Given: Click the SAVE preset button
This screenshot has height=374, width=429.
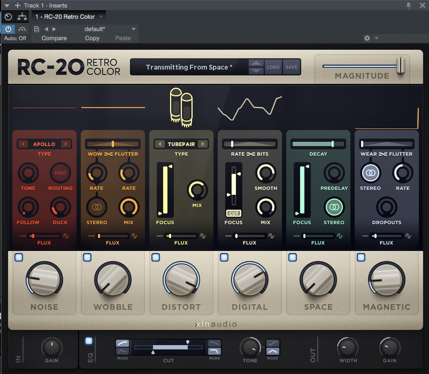Looking at the screenshot, I should pos(292,67).
